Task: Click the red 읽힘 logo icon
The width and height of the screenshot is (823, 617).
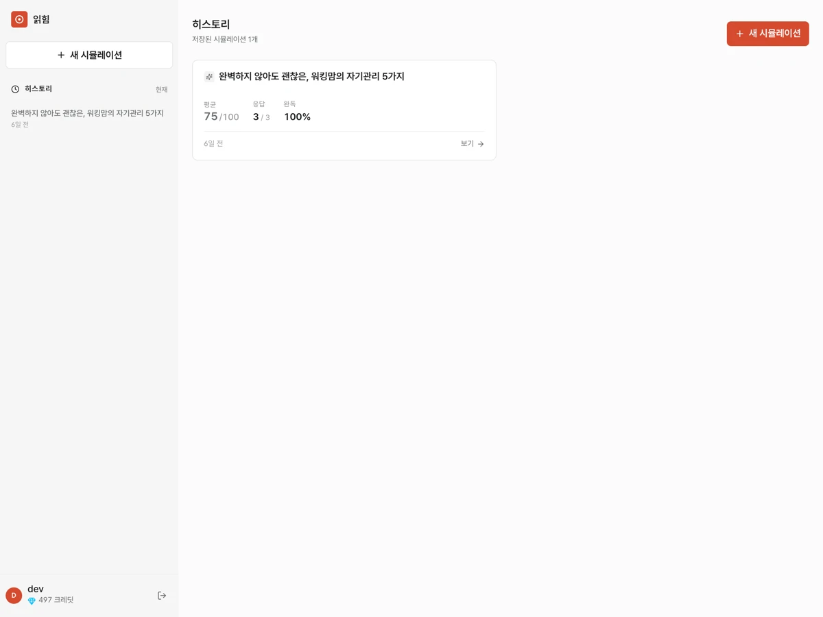Action: (x=19, y=19)
